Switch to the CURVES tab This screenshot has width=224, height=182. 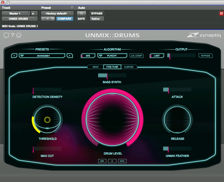(129, 67)
